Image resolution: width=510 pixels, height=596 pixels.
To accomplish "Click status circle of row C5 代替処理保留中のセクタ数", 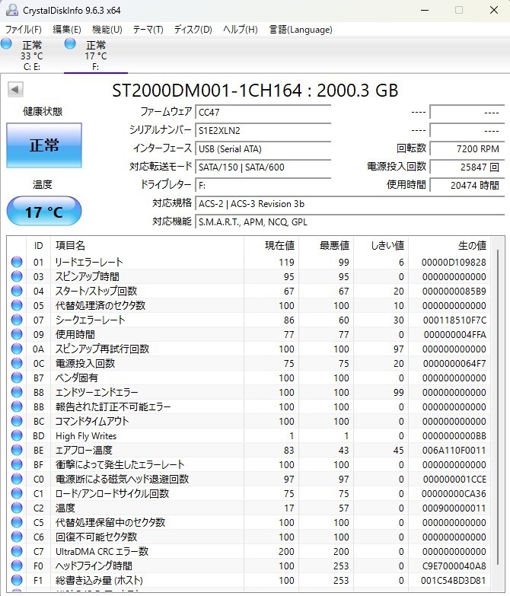I will tap(17, 522).
